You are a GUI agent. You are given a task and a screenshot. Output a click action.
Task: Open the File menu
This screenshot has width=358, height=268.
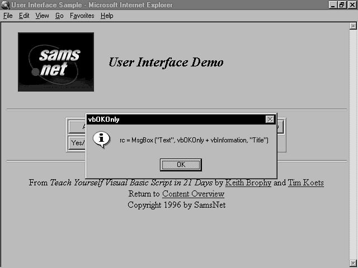click(x=8, y=16)
